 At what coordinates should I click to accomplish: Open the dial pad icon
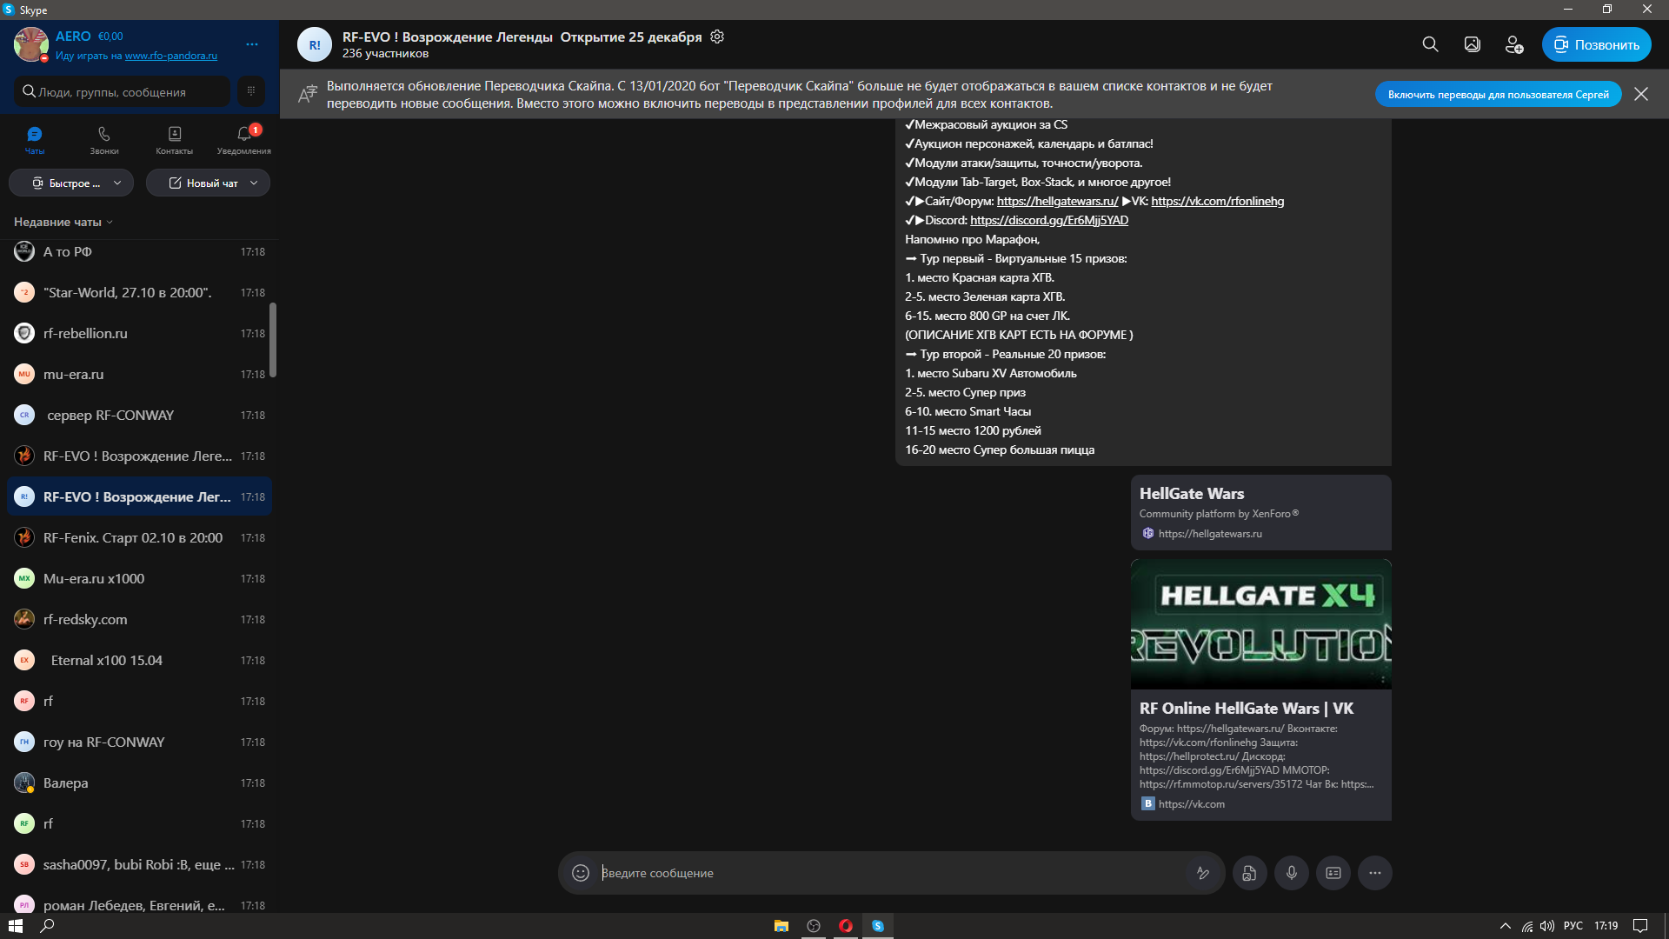pyautogui.click(x=251, y=91)
